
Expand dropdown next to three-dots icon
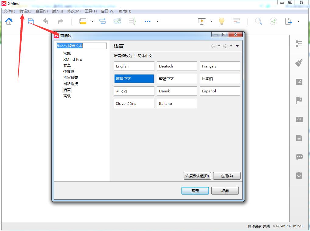[157, 21]
